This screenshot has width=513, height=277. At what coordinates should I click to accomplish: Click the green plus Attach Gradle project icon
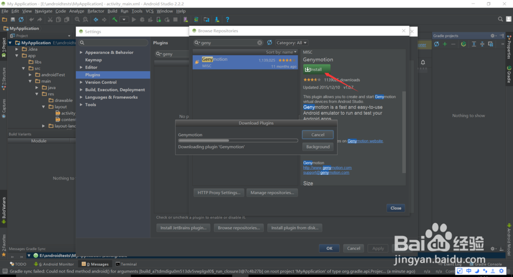click(445, 44)
